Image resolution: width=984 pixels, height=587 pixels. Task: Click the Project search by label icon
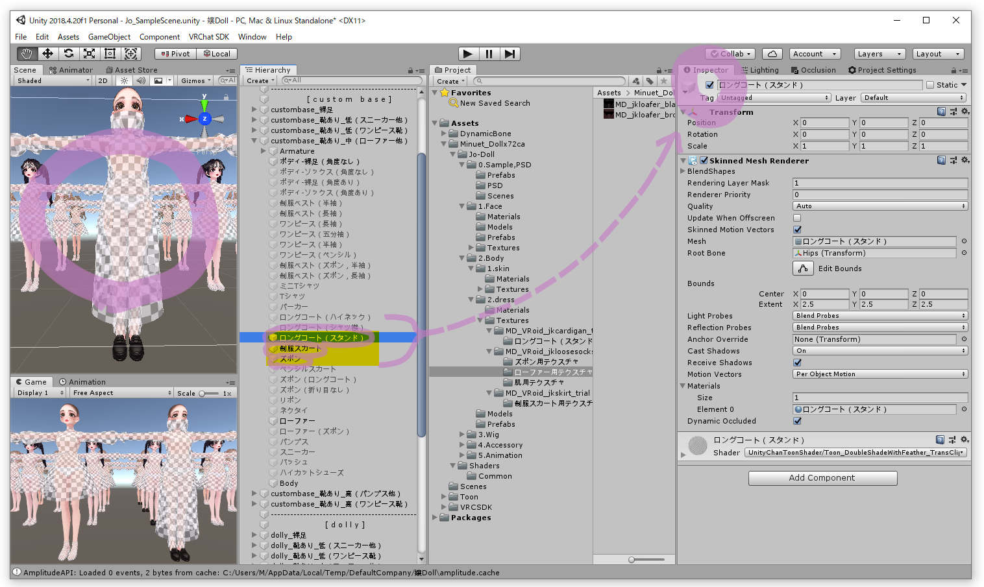pos(650,81)
